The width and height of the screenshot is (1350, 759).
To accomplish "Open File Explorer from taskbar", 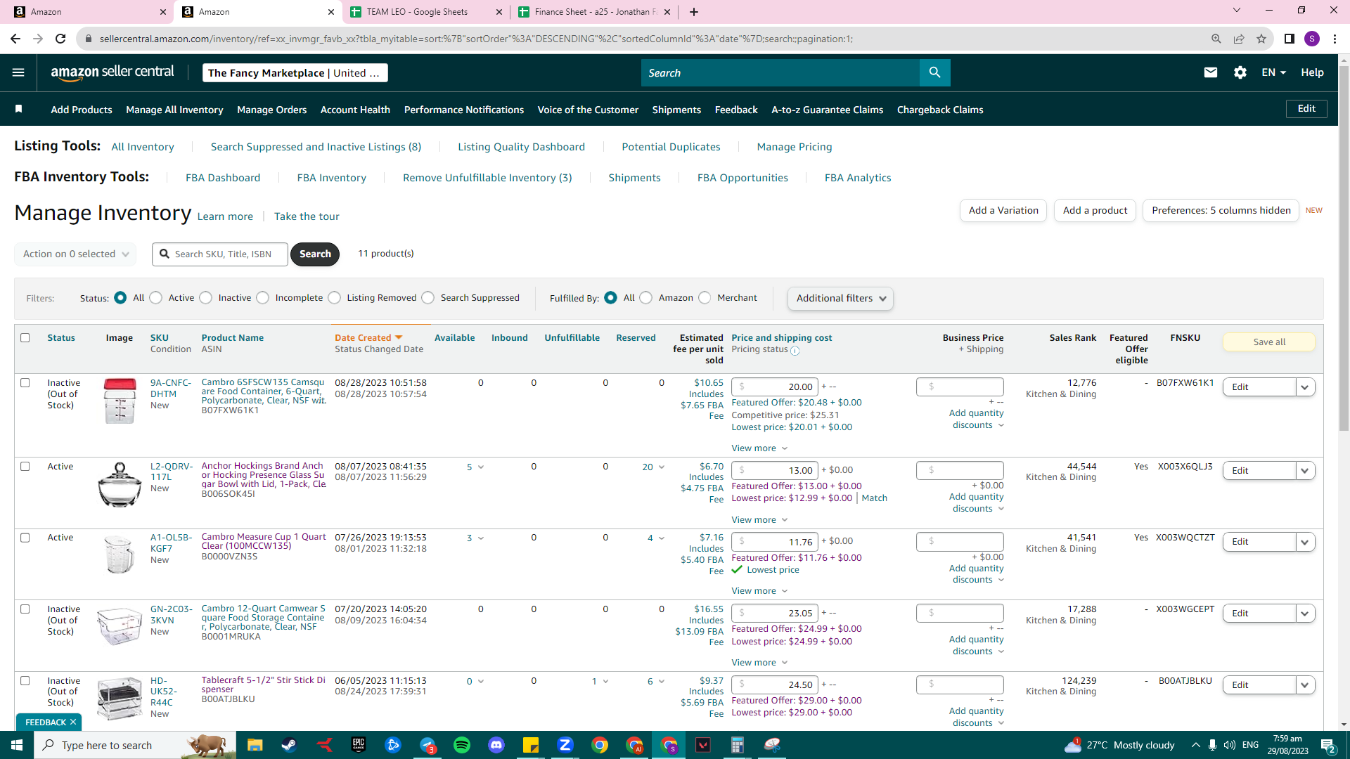I will point(255,745).
